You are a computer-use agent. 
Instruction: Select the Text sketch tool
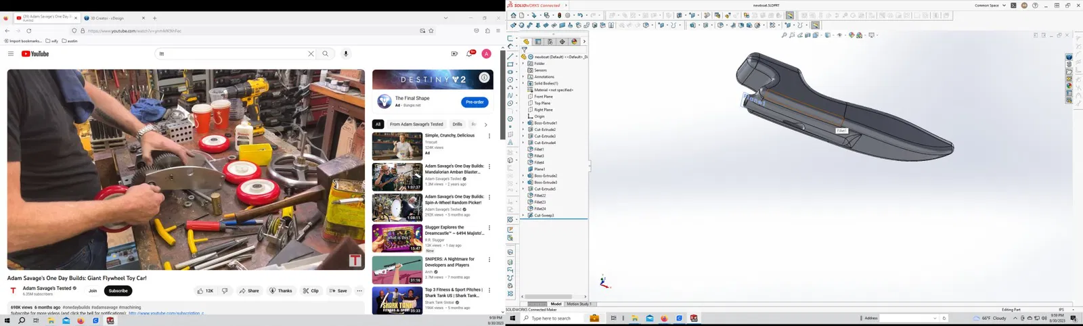[510, 143]
